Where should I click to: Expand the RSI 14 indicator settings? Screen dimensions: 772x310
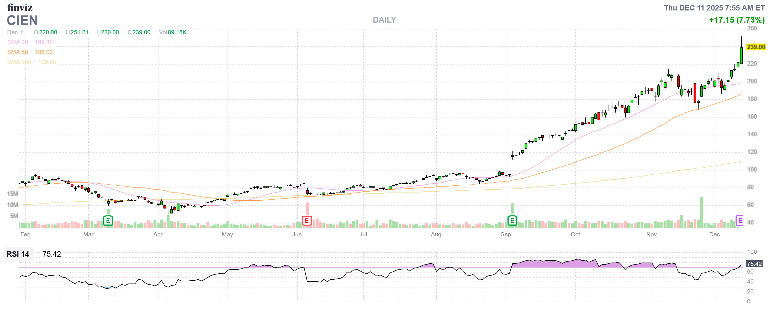(17, 255)
